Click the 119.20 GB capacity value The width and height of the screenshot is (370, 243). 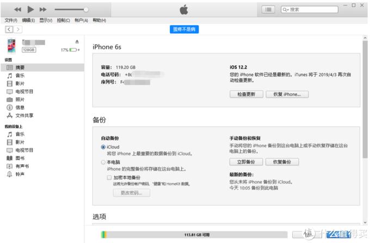click(x=126, y=67)
